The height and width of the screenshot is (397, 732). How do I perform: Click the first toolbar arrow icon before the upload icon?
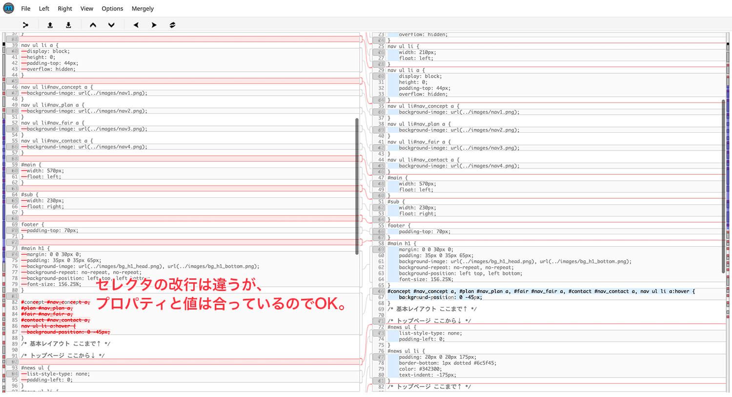coord(25,25)
